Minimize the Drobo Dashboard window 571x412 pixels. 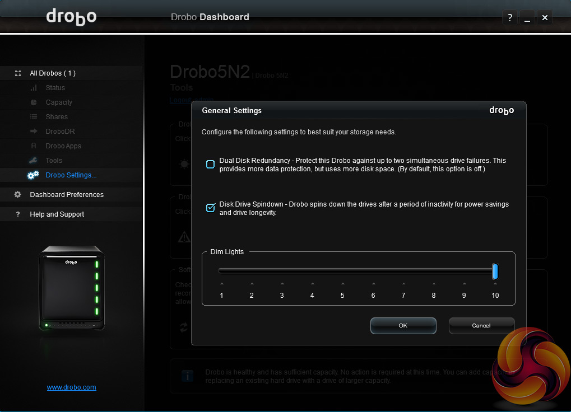(x=527, y=17)
